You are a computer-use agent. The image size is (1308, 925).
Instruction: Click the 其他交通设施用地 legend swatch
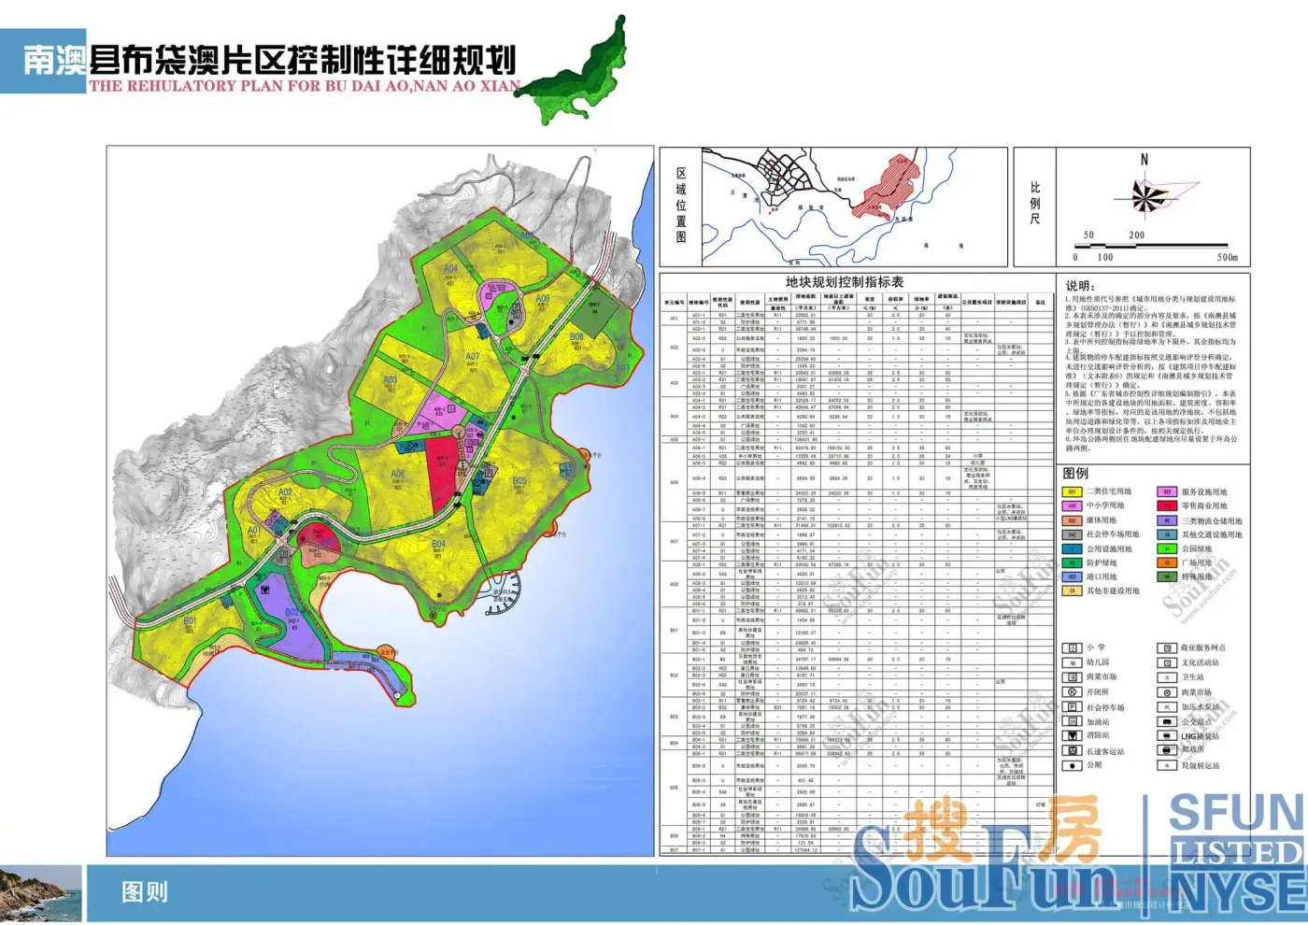pyautogui.click(x=1167, y=534)
